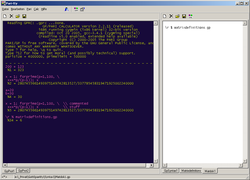The height and width of the screenshot is (180, 250).
Task: Click the new file icon in left panel
Action: [5, 16]
